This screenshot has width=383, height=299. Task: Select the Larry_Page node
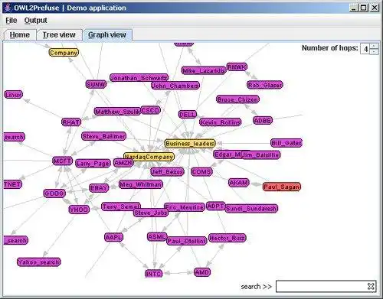pos(93,164)
